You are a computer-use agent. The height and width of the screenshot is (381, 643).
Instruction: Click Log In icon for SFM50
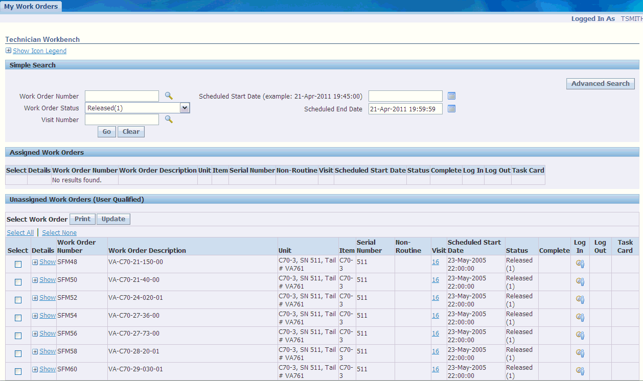580,282
